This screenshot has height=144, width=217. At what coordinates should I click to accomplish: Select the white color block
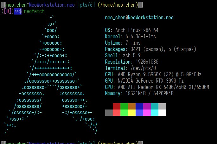(162, 113)
